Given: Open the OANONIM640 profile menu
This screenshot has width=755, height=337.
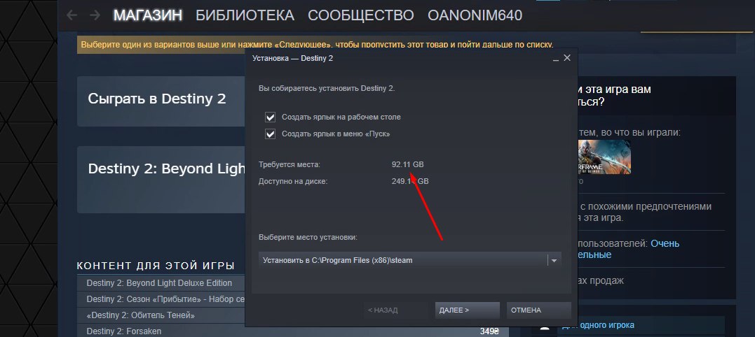Looking at the screenshot, I should [475, 15].
